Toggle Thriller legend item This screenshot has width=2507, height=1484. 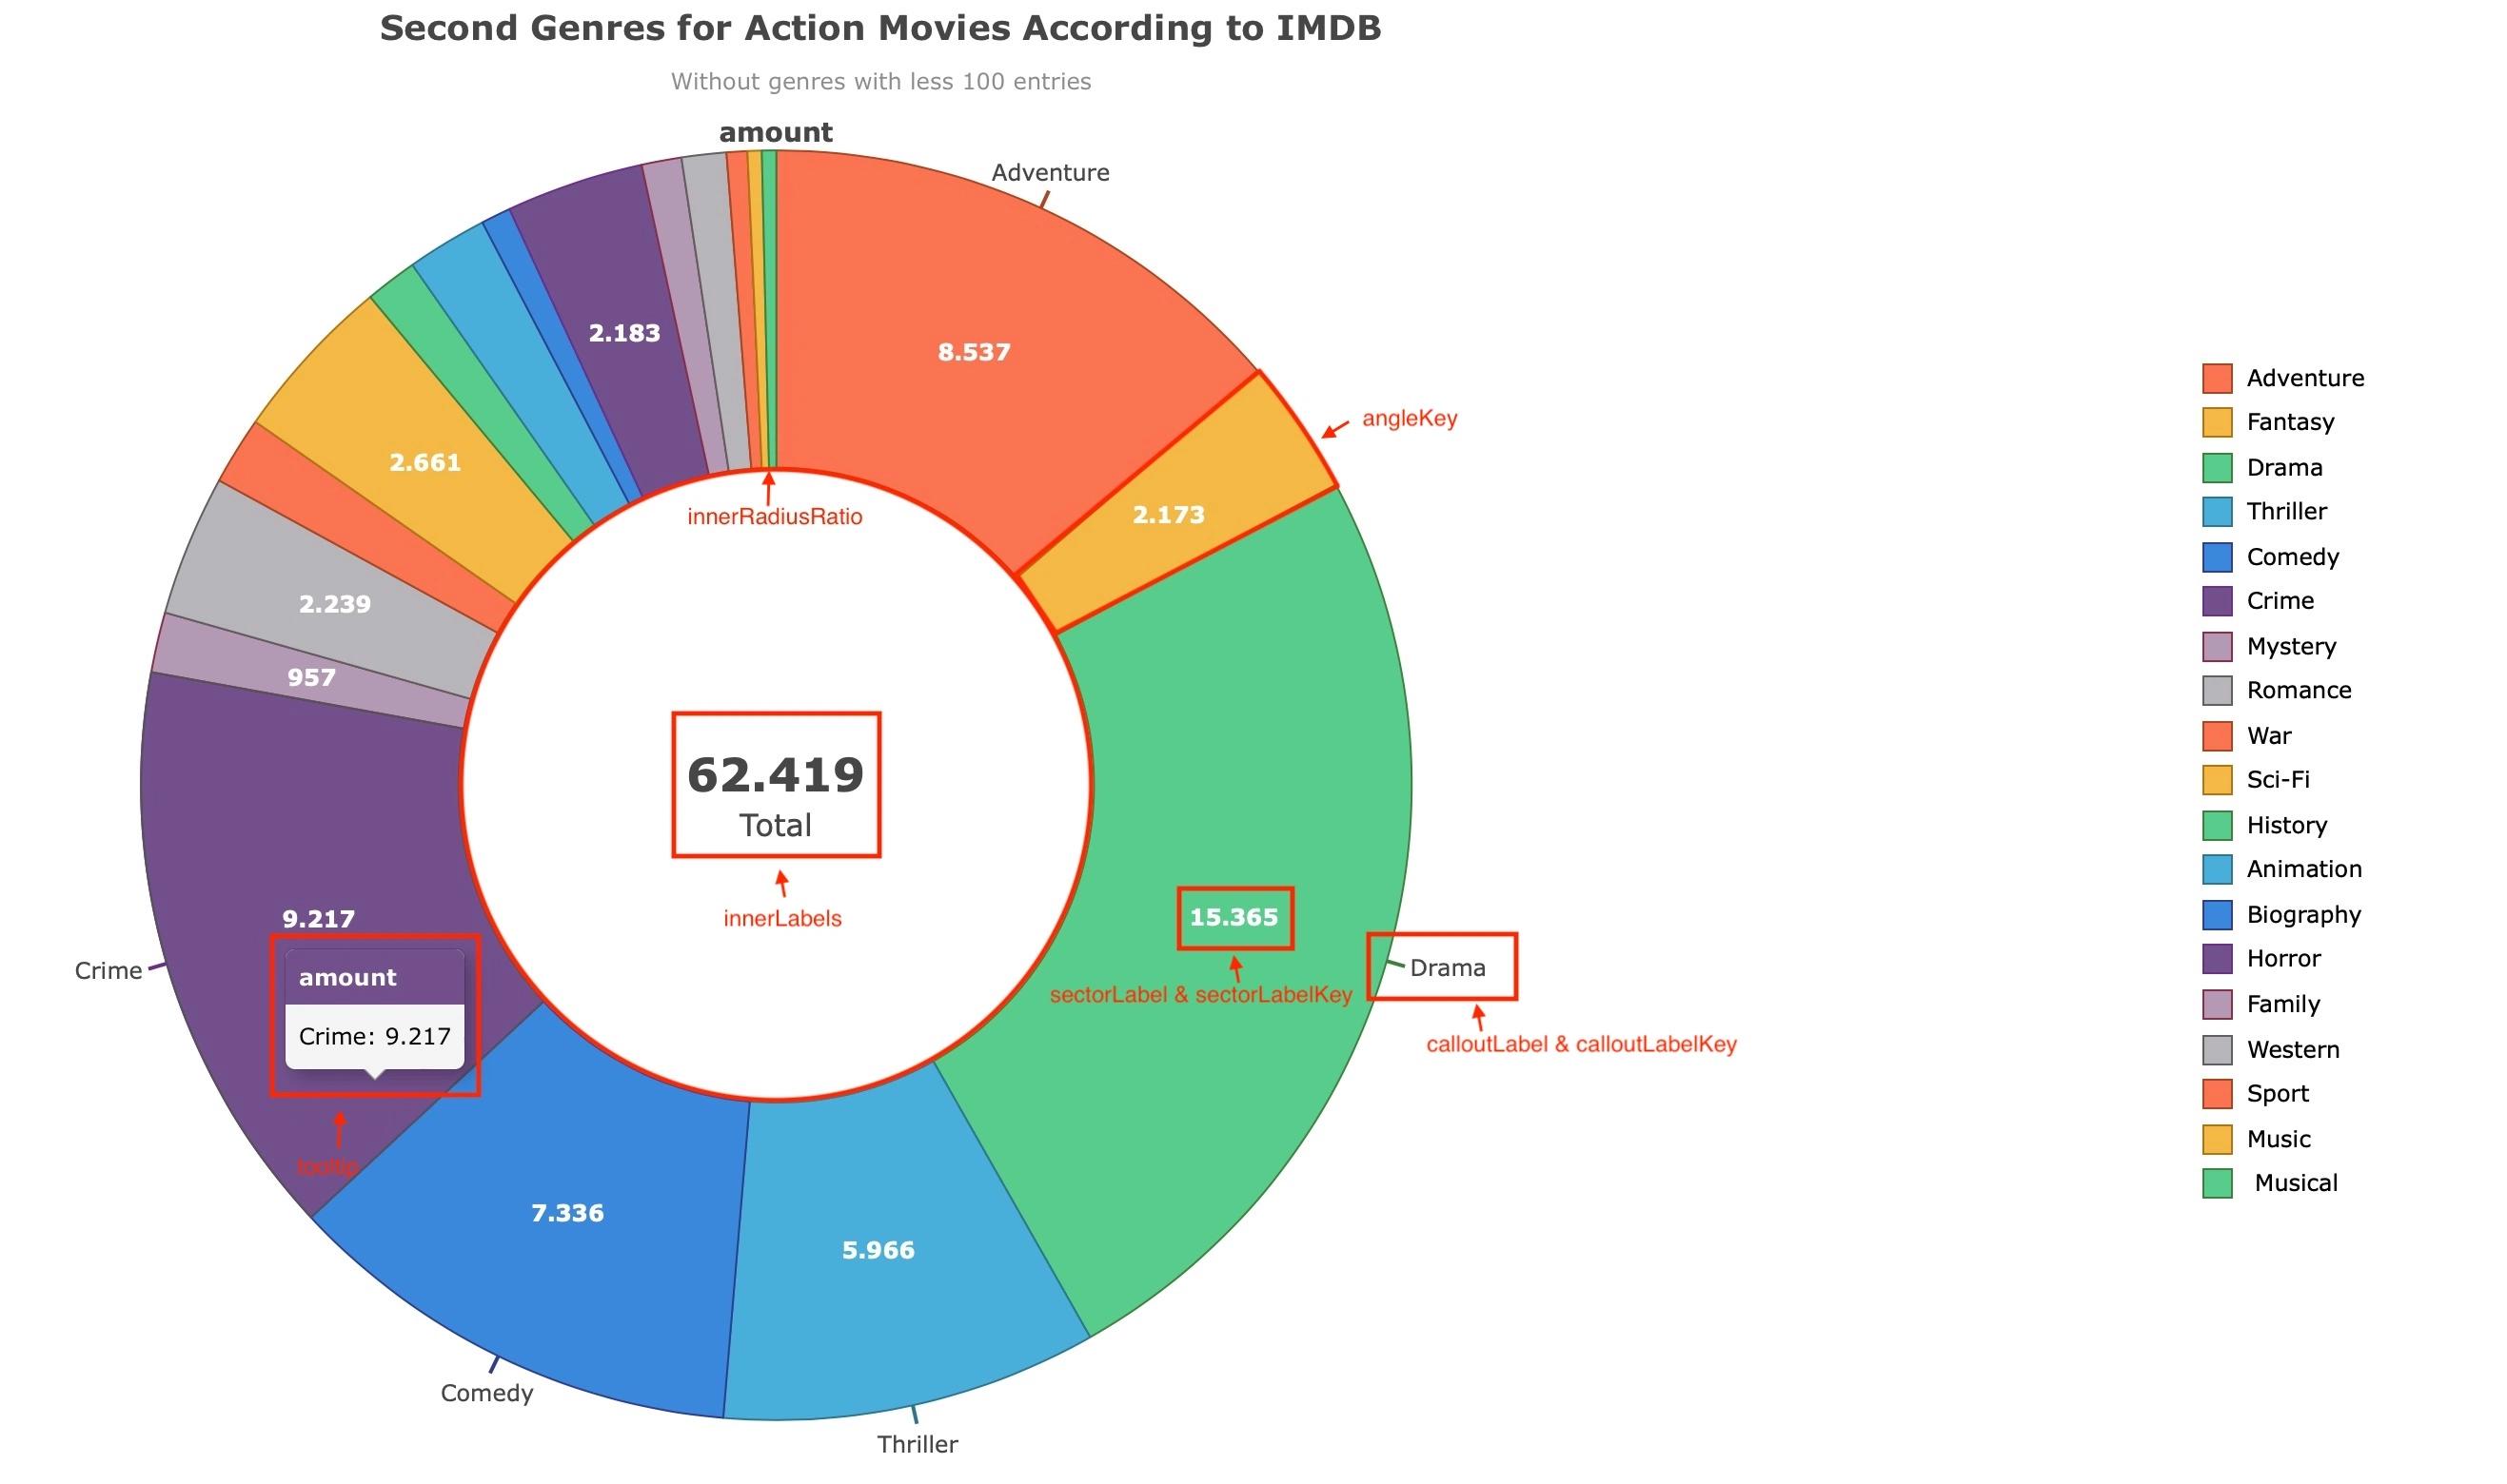point(2217,511)
